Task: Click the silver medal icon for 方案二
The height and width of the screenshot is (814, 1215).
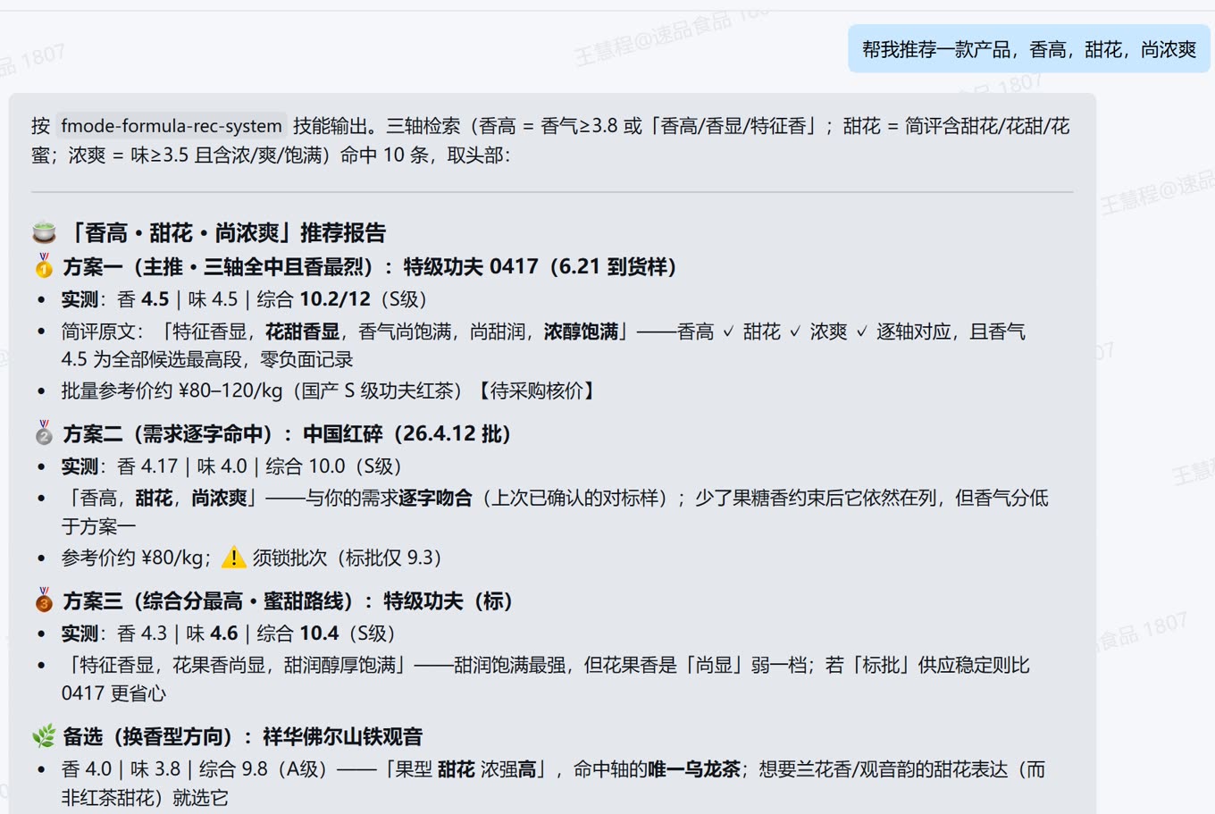Action: [44, 433]
